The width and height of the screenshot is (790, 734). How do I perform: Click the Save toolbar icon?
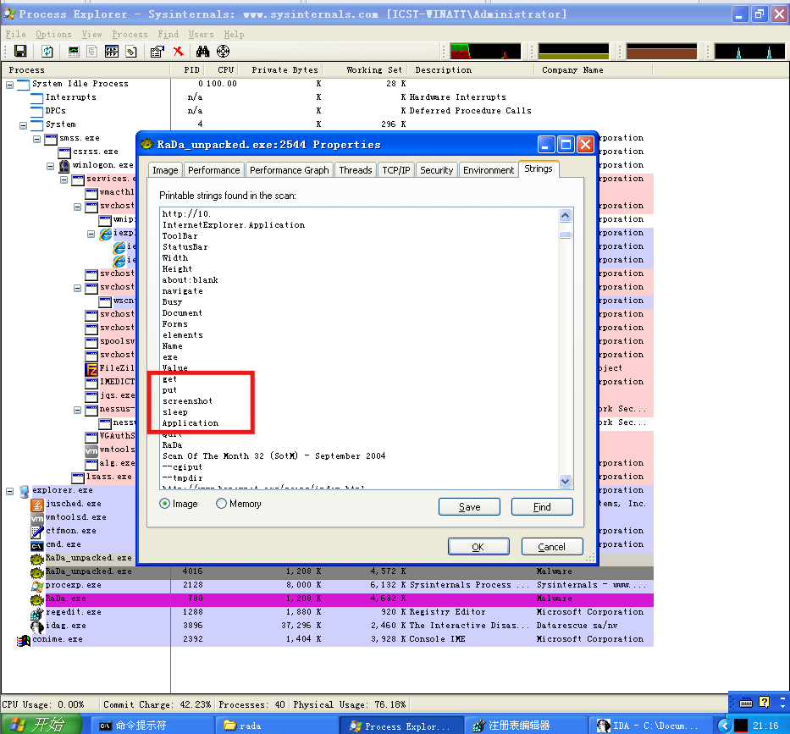[20, 52]
